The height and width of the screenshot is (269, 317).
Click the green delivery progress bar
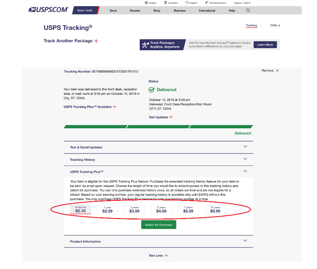(158, 126)
